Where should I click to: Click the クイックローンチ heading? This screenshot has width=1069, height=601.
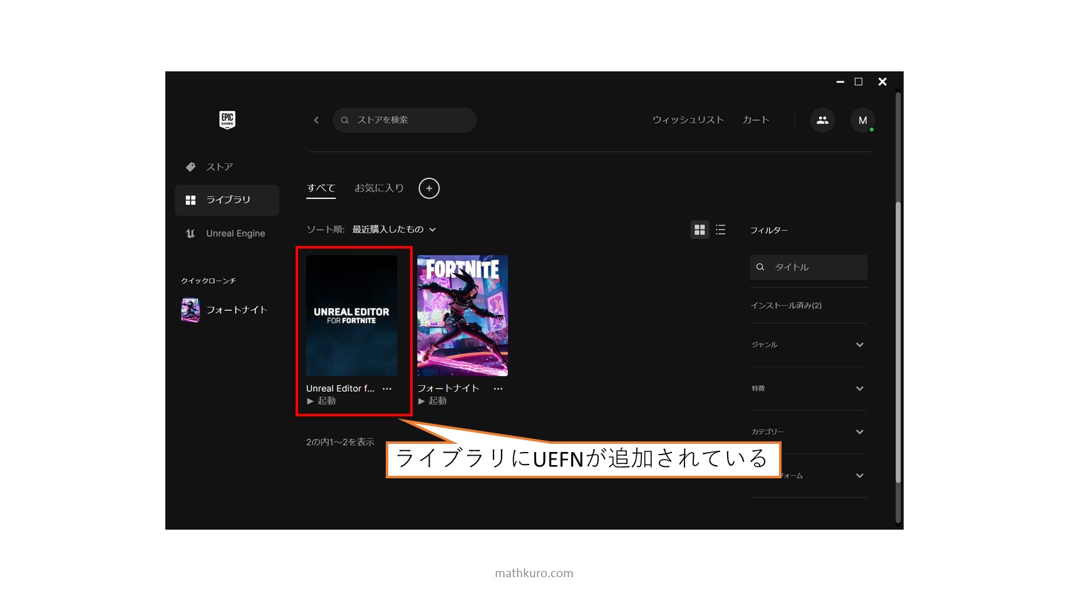(x=209, y=281)
